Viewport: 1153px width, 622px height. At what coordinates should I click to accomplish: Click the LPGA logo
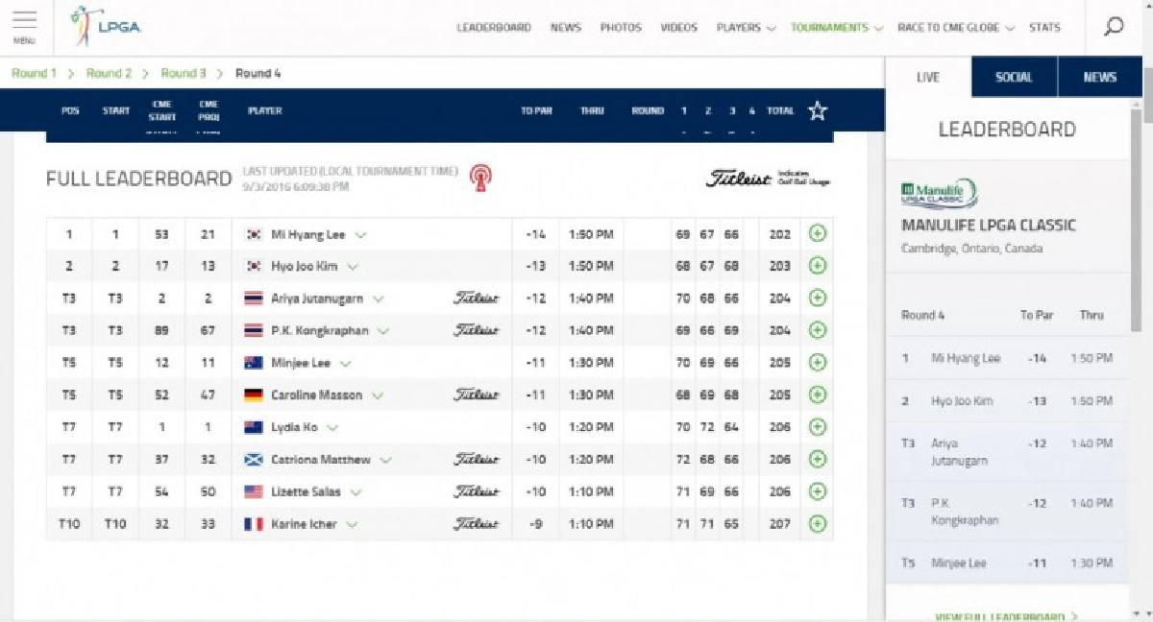pyautogui.click(x=107, y=26)
